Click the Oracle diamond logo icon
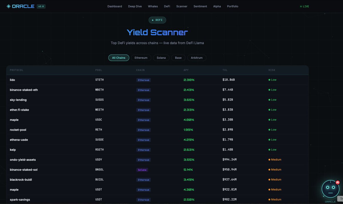Screen dimensions: 343x204 click(x=9, y=6)
